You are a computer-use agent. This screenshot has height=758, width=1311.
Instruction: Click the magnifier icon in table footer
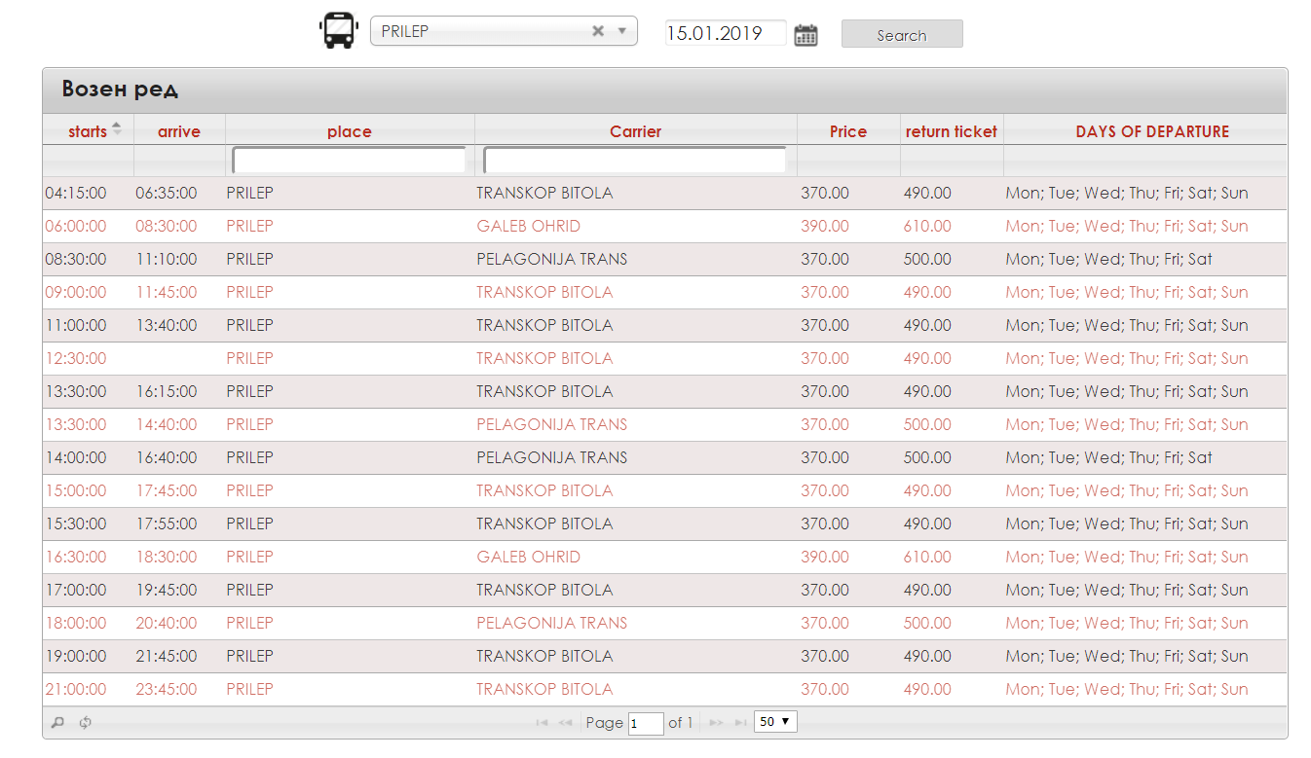point(57,723)
